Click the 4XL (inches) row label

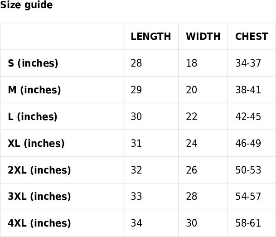(x=39, y=223)
